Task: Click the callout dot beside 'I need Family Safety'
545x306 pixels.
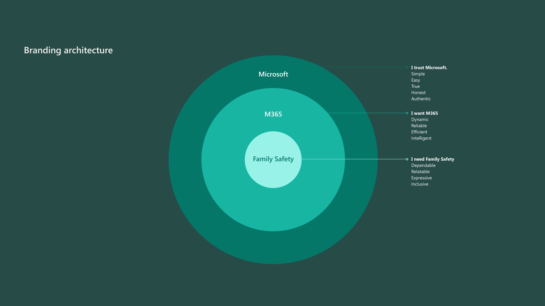Action: click(x=407, y=159)
